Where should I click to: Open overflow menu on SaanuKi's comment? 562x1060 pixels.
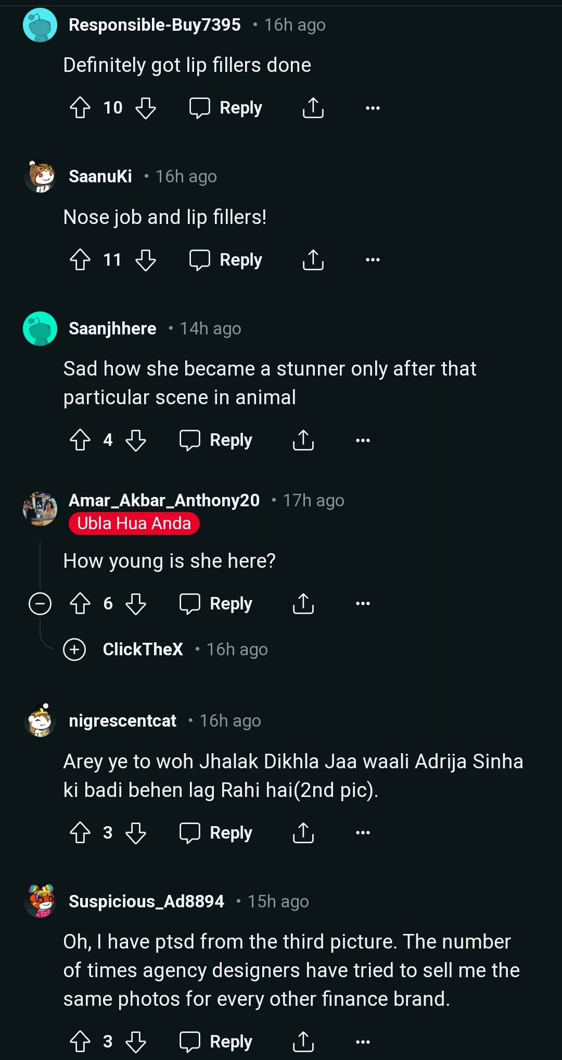click(x=373, y=260)
